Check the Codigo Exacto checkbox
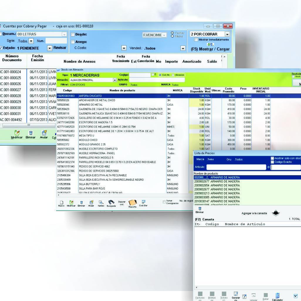The height and width of the screenshot is (301, 301). (272, 162)
